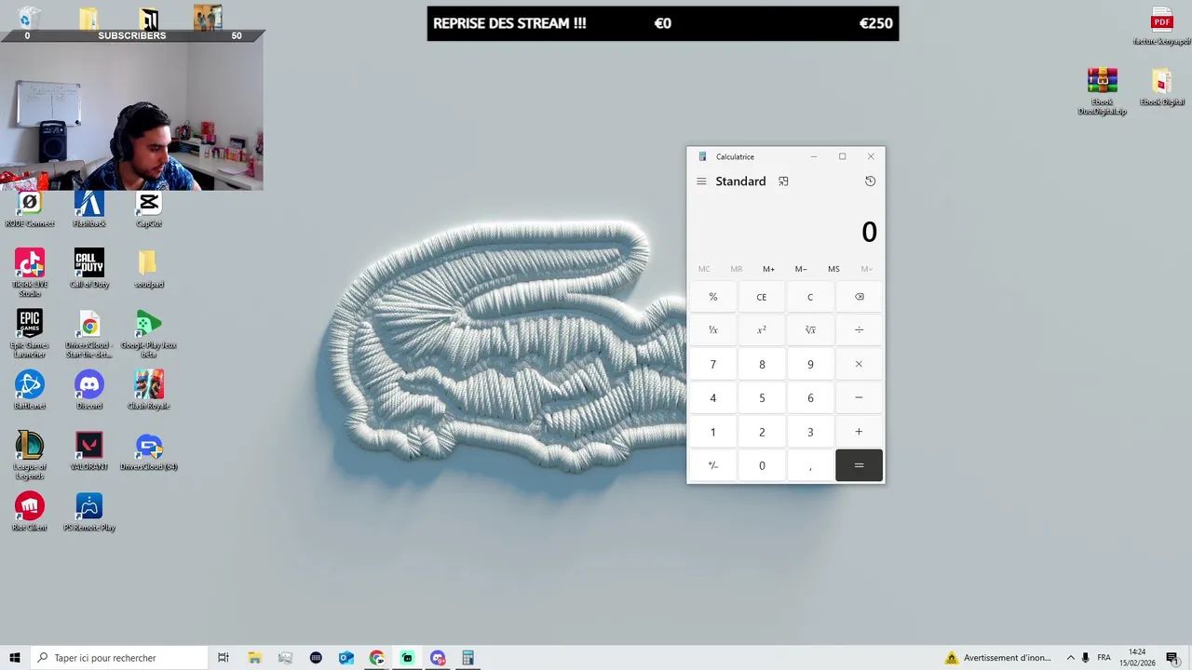Click the digit 7 key
The height and width of the screenshot is (670, 1192).
coord(713,364)
